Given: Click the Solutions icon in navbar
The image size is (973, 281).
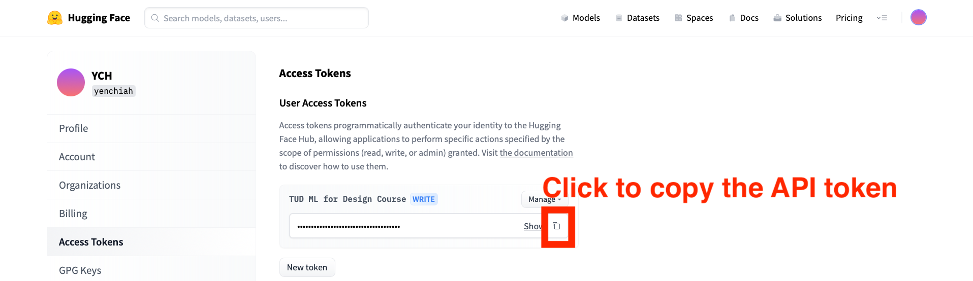Looking at the screenshot, I should [777, 18].
